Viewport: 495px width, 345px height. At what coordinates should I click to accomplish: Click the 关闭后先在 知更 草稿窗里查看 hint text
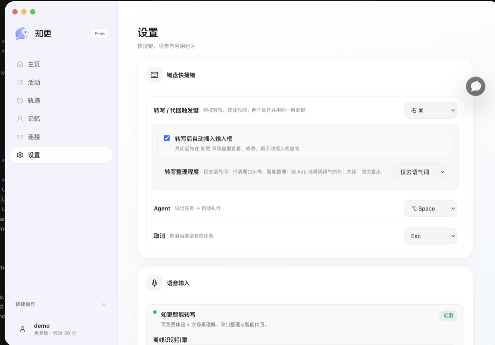237,148
